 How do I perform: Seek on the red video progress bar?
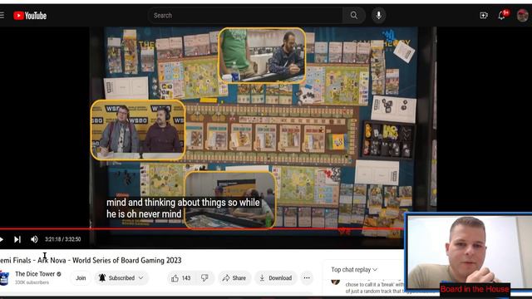coord(202,229)
